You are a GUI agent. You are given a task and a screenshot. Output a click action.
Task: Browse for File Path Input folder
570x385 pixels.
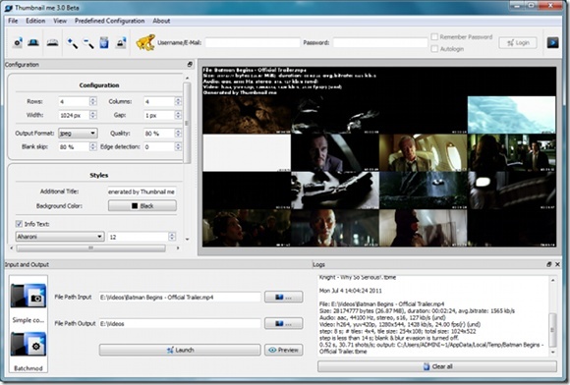tap(284, 298)
